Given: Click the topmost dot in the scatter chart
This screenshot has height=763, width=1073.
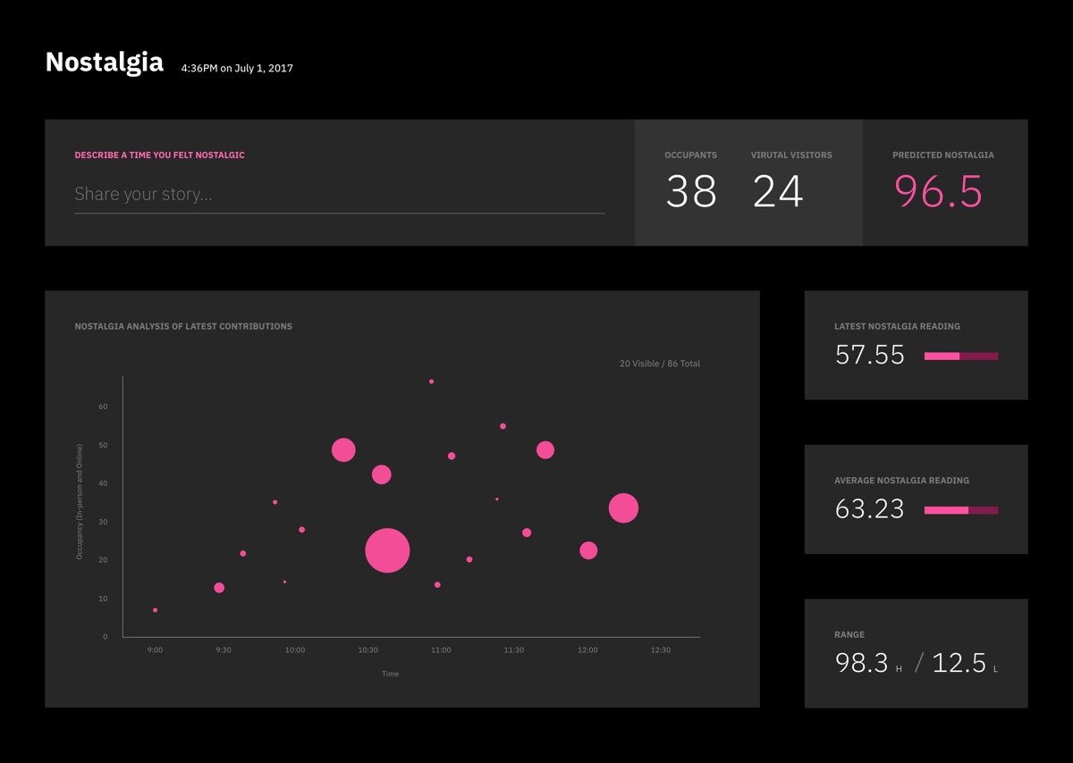Looking at the screenshot, I should 431,381.
